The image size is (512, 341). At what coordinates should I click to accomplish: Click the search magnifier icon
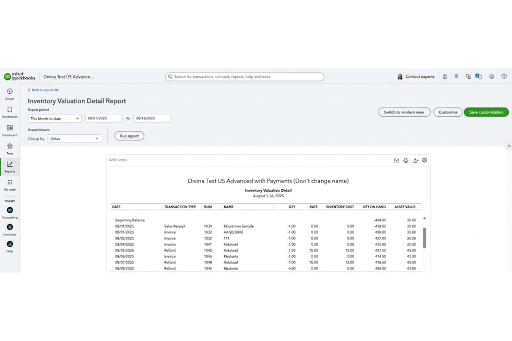[x=170, y=77]
